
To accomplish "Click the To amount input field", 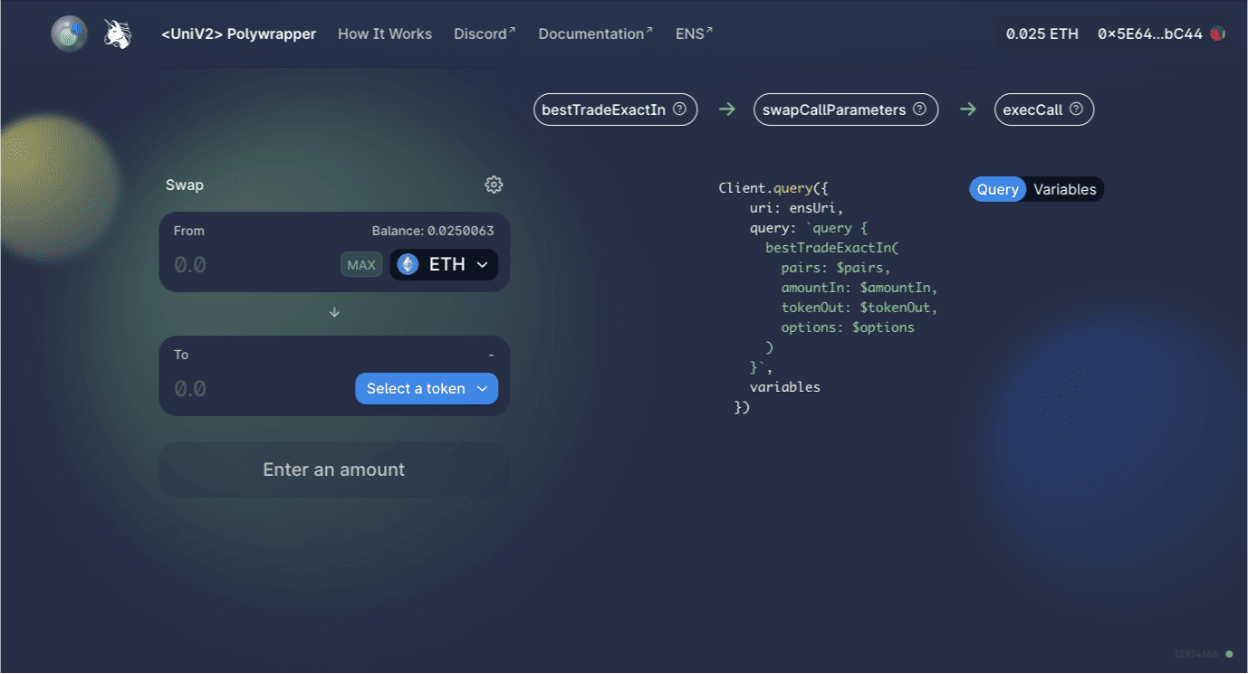I will [x=258, y=388].
